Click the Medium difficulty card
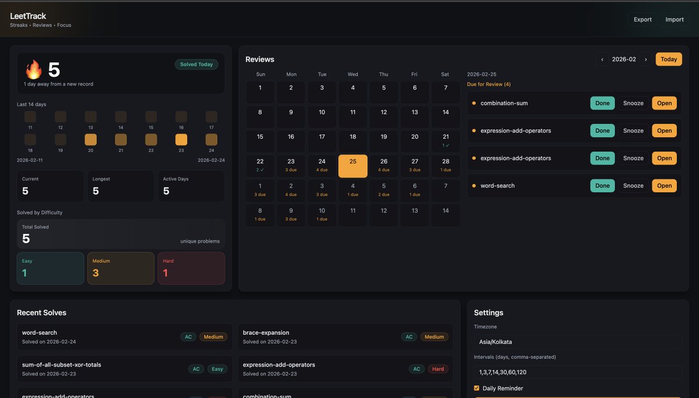The width and height of the screenshot is (699, 398). coord(121,268)
